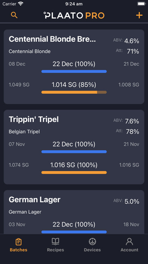Select the Batches clipboard icon
148x264 pixels.
pos(18,242)
